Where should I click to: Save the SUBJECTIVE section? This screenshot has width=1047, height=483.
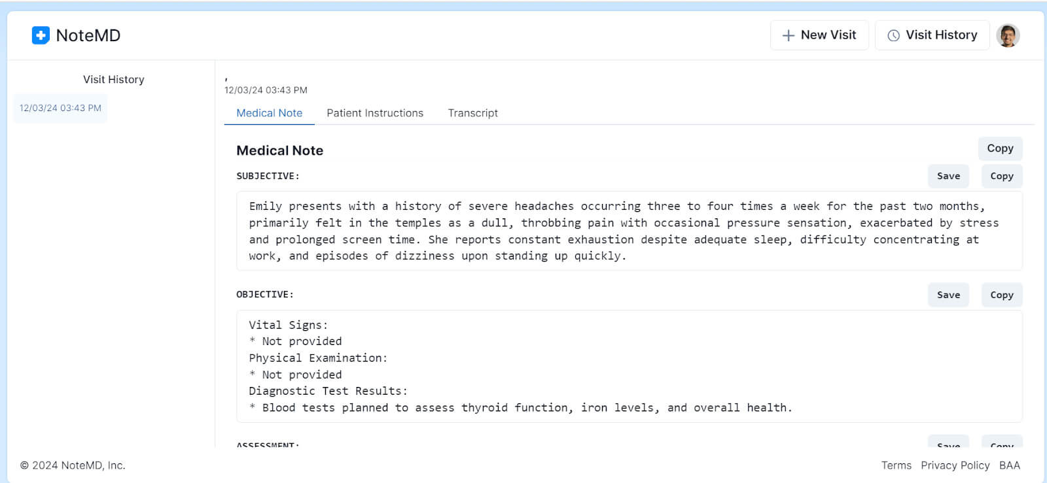(948, 176)
